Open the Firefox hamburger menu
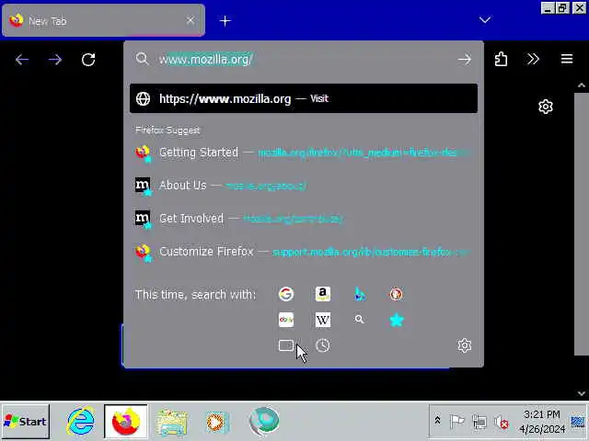The image size is (589, 441). 567,59
